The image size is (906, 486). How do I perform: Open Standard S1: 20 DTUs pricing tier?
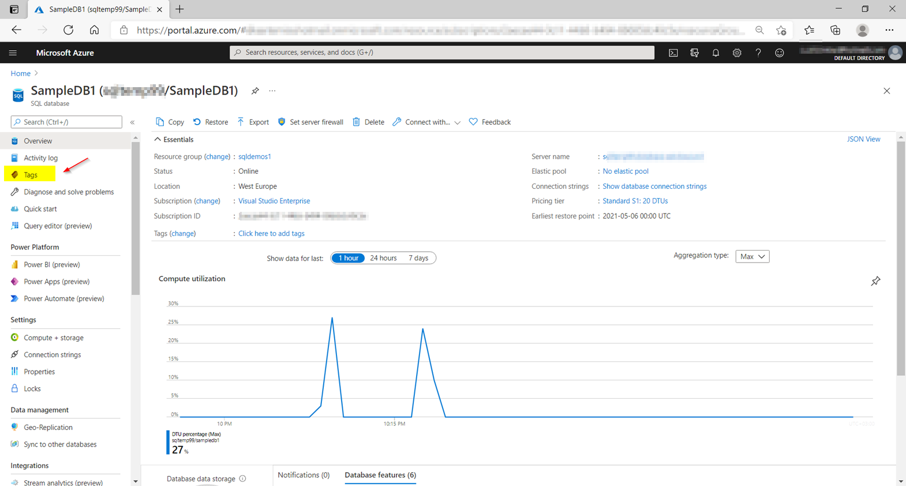(635, 201)
